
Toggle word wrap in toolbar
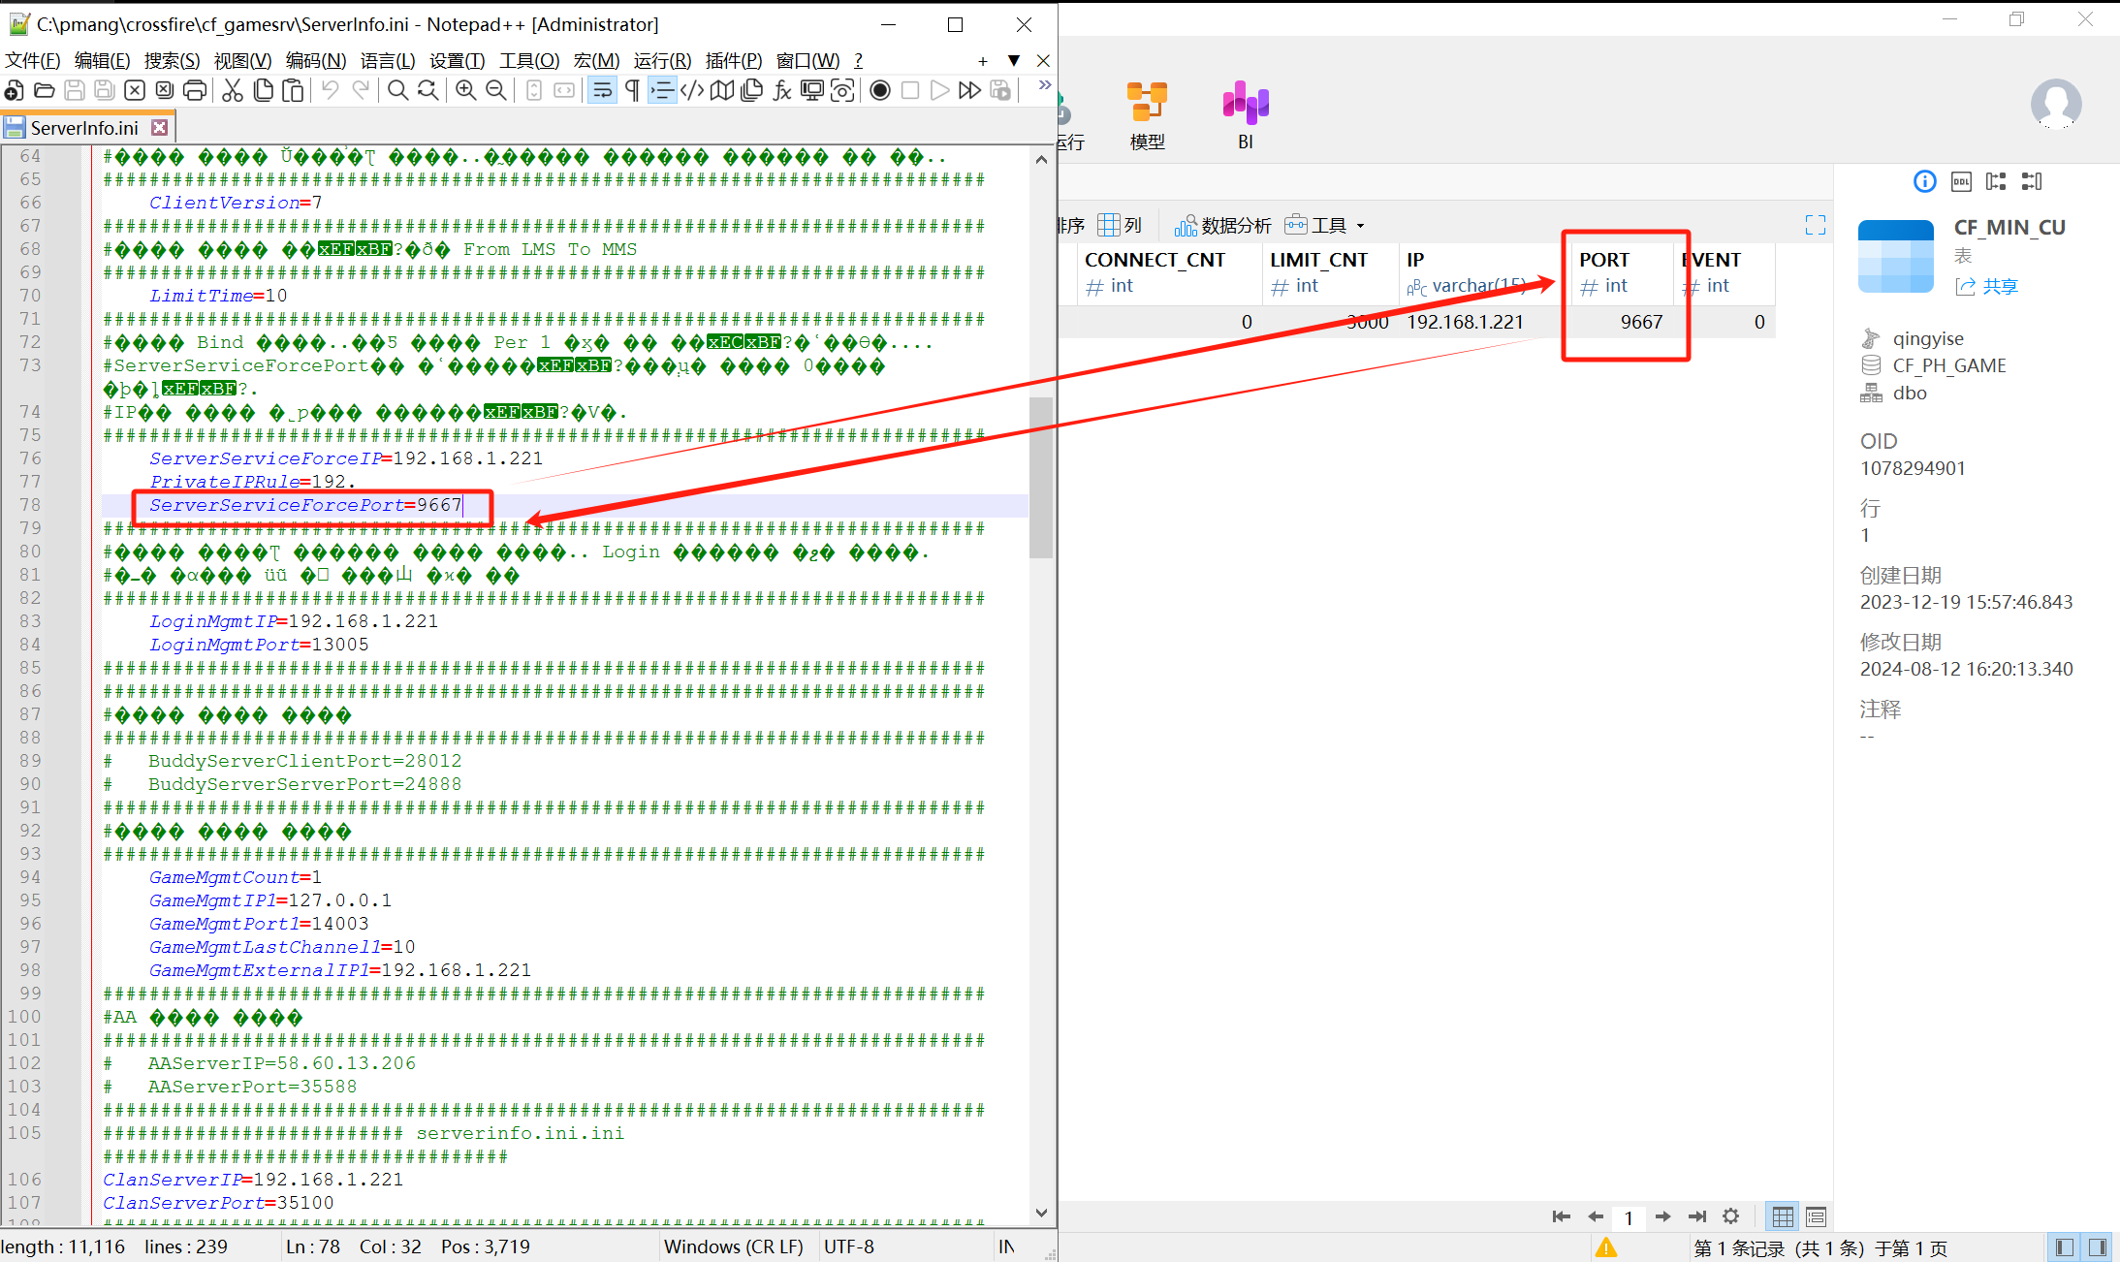602,91
